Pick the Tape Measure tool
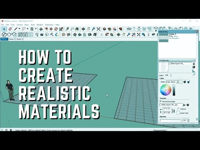This screenshot has width=200, height=150. coord(67,29)
